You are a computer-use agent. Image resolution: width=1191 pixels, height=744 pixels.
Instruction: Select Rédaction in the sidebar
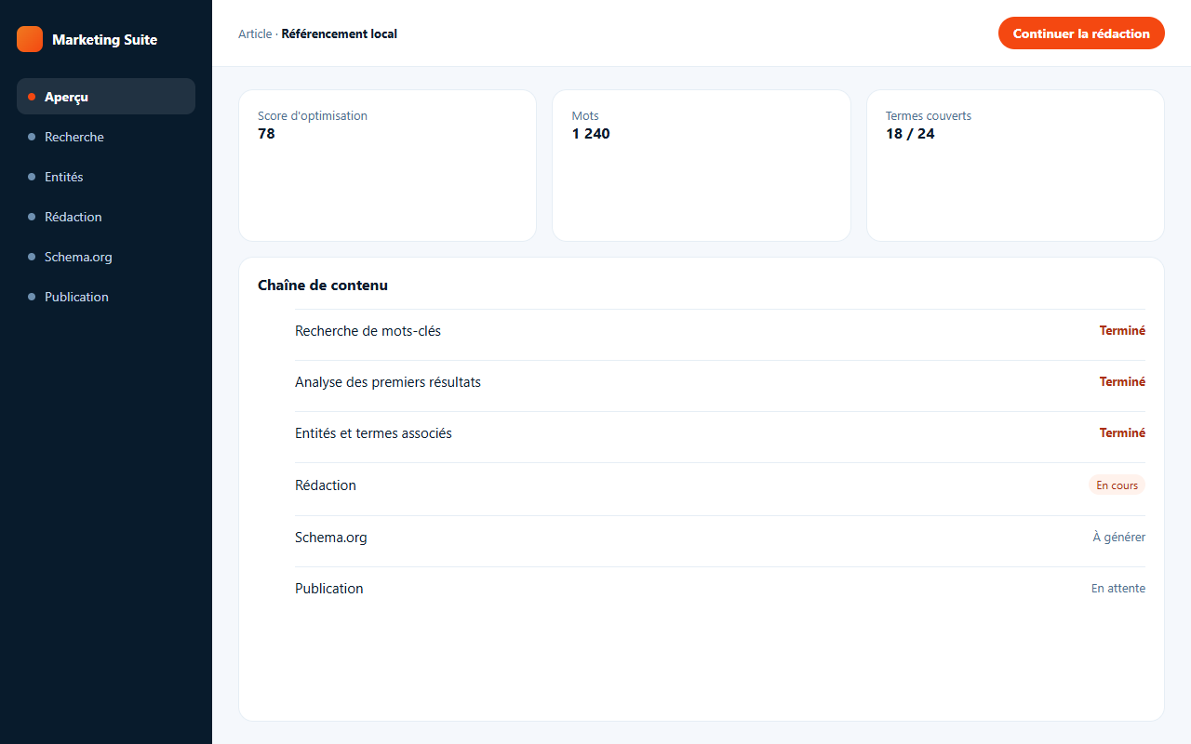pos(106,217)
